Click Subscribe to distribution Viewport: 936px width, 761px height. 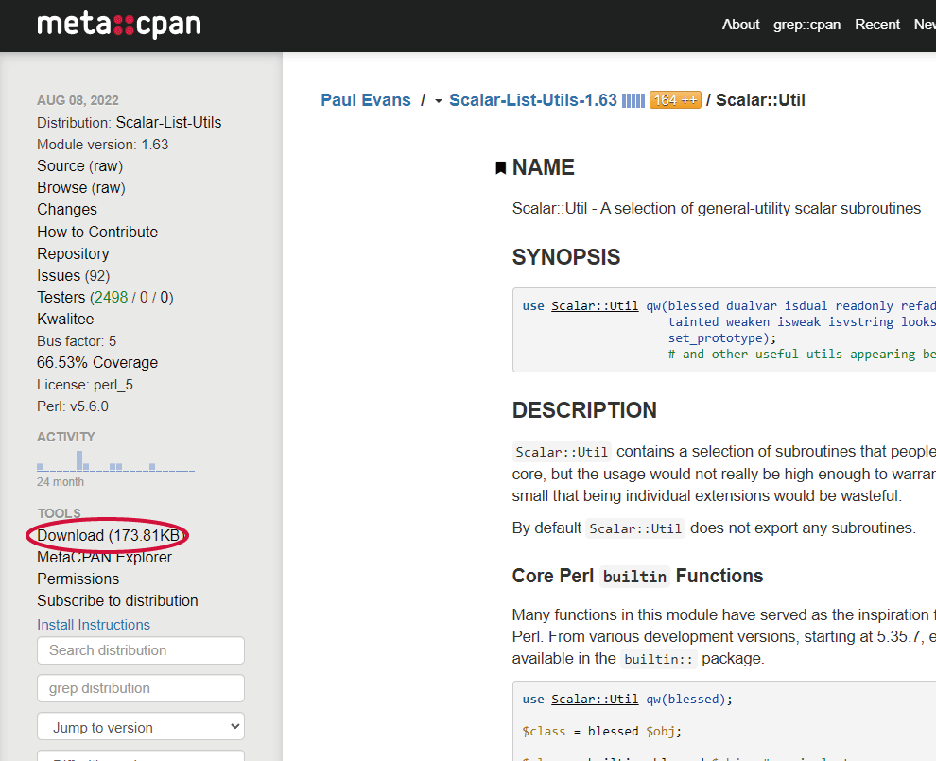pyautogui.click(x=117, y=600)
